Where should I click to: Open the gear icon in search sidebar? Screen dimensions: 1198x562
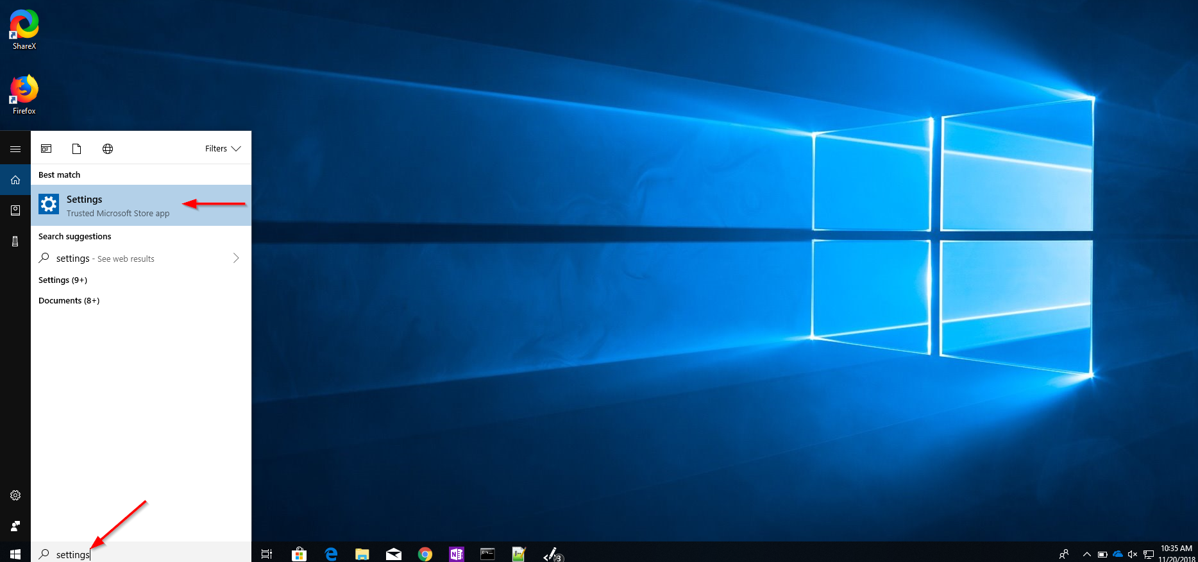coord(15,495)
